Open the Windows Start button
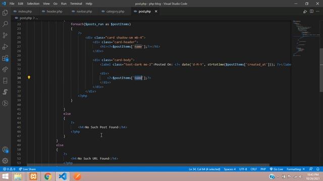Screen dimensions: 323x181 point(5,176)
